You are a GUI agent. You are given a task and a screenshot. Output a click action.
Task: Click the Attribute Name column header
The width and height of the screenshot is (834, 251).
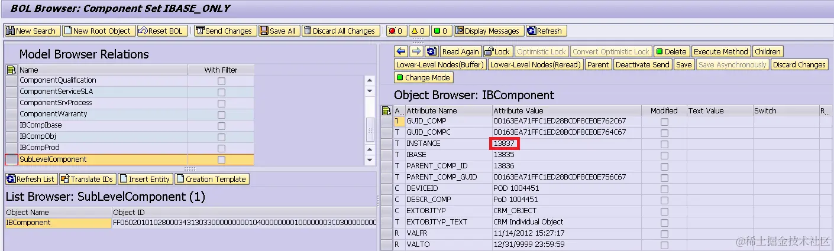tap(448, 110)
